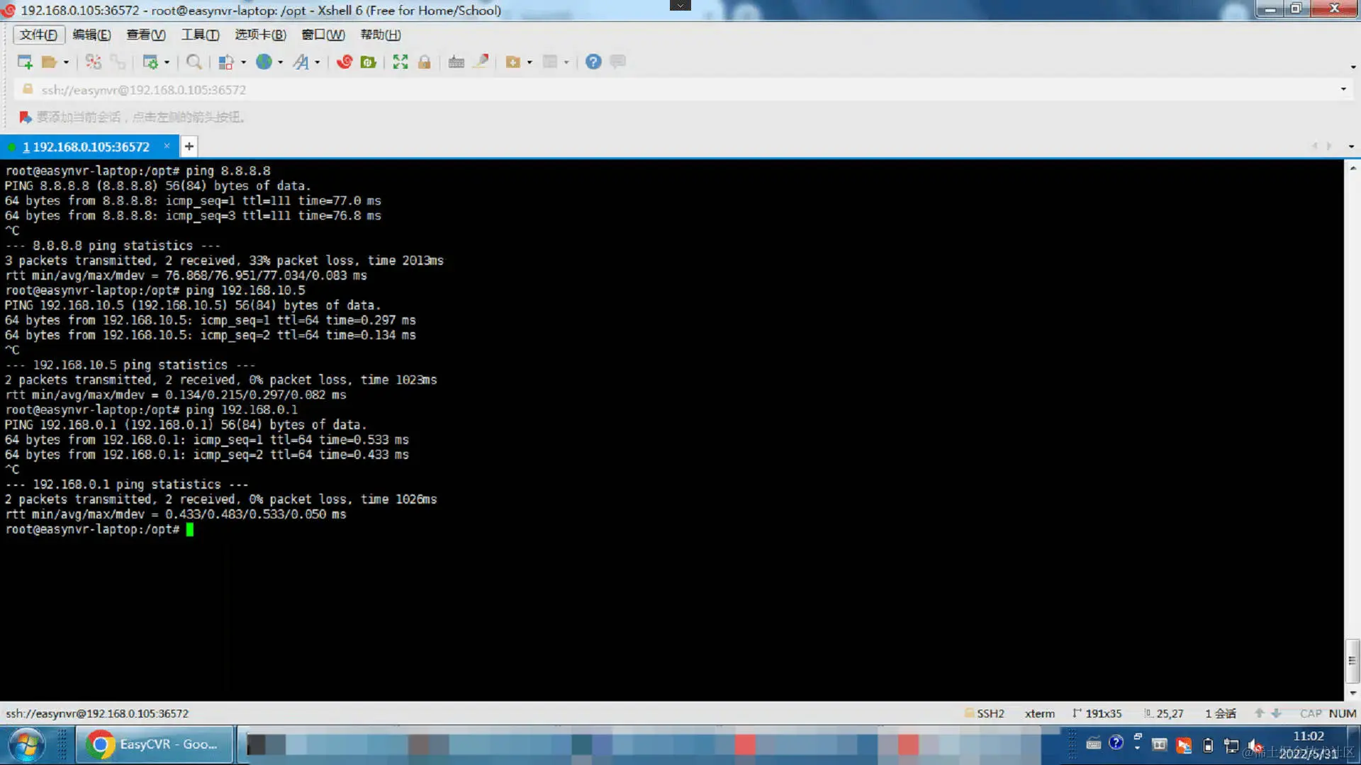Expand the globe encoding dropdown arrow

click(x=281, y=62)
